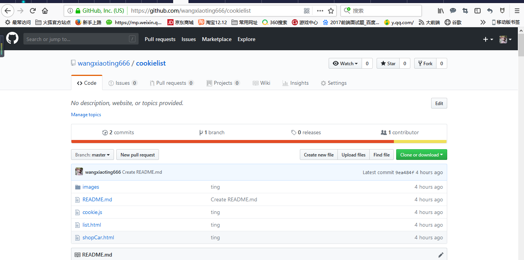Click the Find file button
The width and height of the screenshot is (524, 260).
pos(382,155)
